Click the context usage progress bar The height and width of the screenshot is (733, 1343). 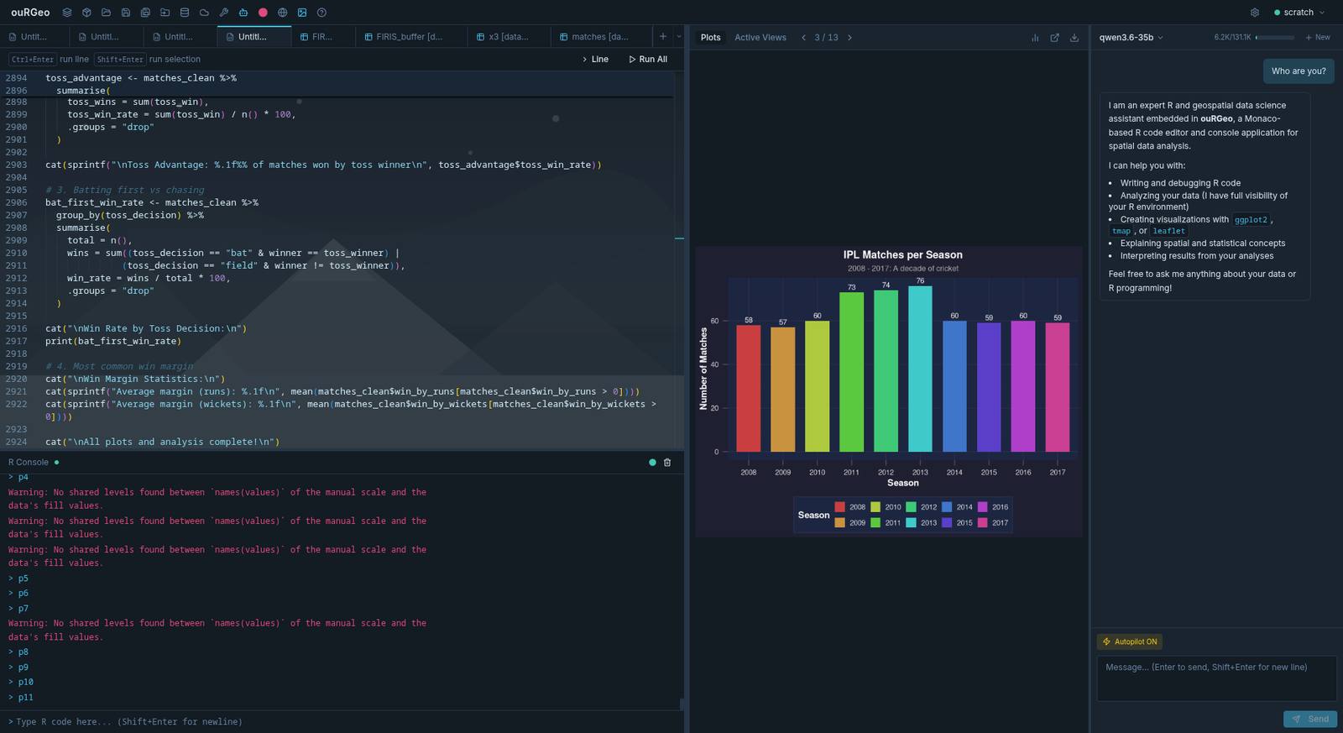pos(1274,38)
